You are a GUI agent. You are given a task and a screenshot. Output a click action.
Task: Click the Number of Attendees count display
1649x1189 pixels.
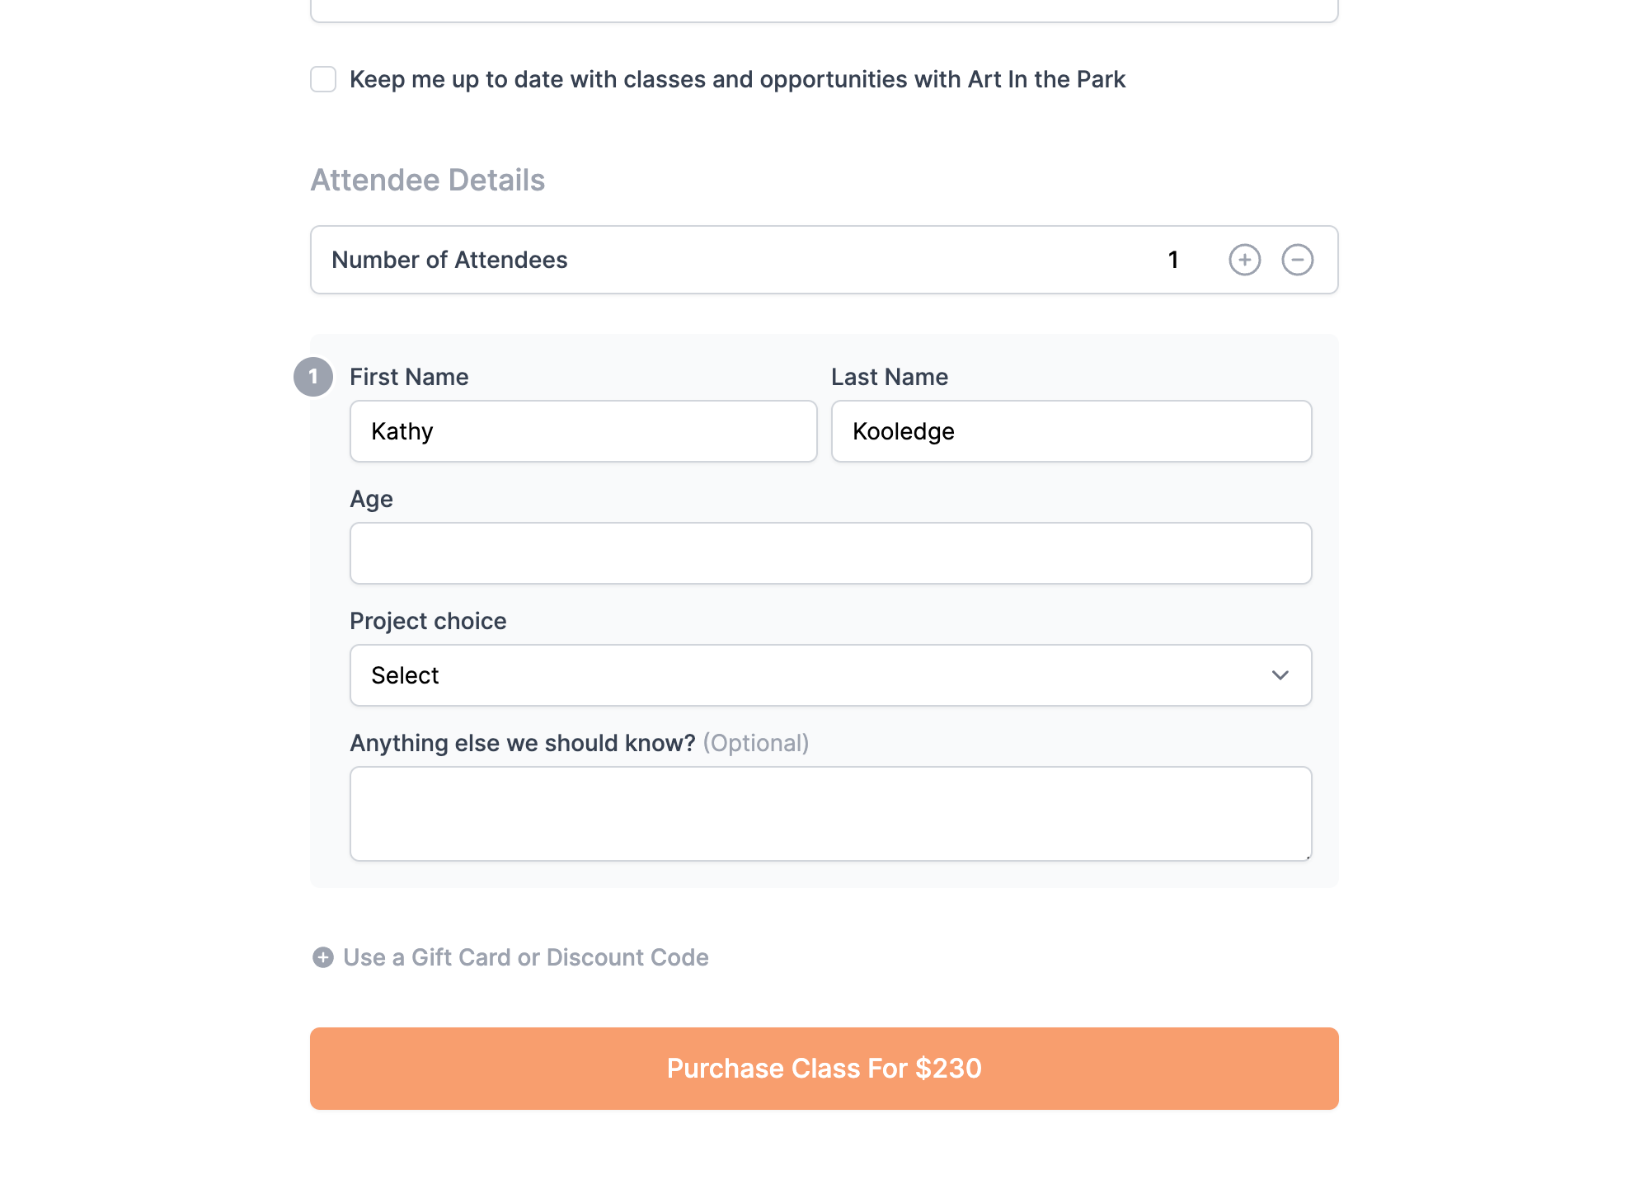point(1173,259)
